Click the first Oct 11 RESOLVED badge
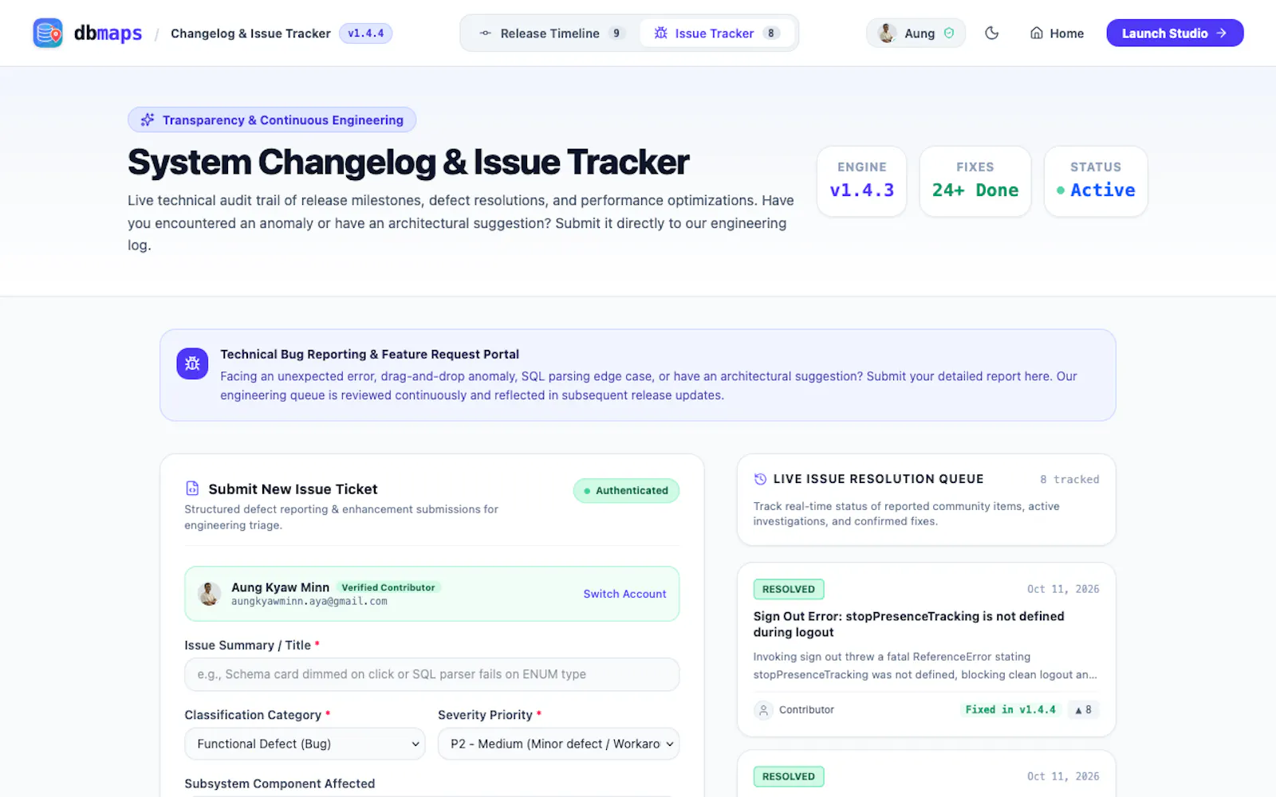Image resolution: width=1276 pixels, height=797 pixels. [x=789, y=589]
